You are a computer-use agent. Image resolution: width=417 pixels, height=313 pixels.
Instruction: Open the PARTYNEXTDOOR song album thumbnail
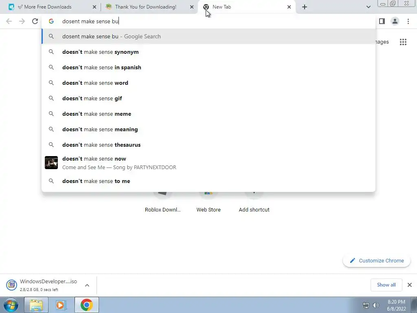(51, 163)
